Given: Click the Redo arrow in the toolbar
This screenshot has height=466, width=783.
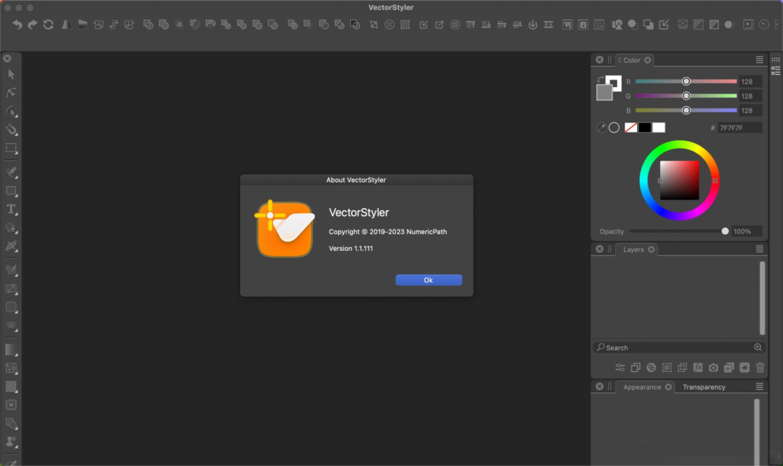Looking at the screenshot, I should [32, 24].
